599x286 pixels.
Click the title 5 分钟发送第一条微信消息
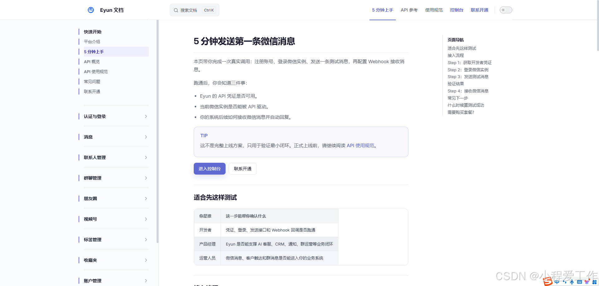click(x=244, y=41)
